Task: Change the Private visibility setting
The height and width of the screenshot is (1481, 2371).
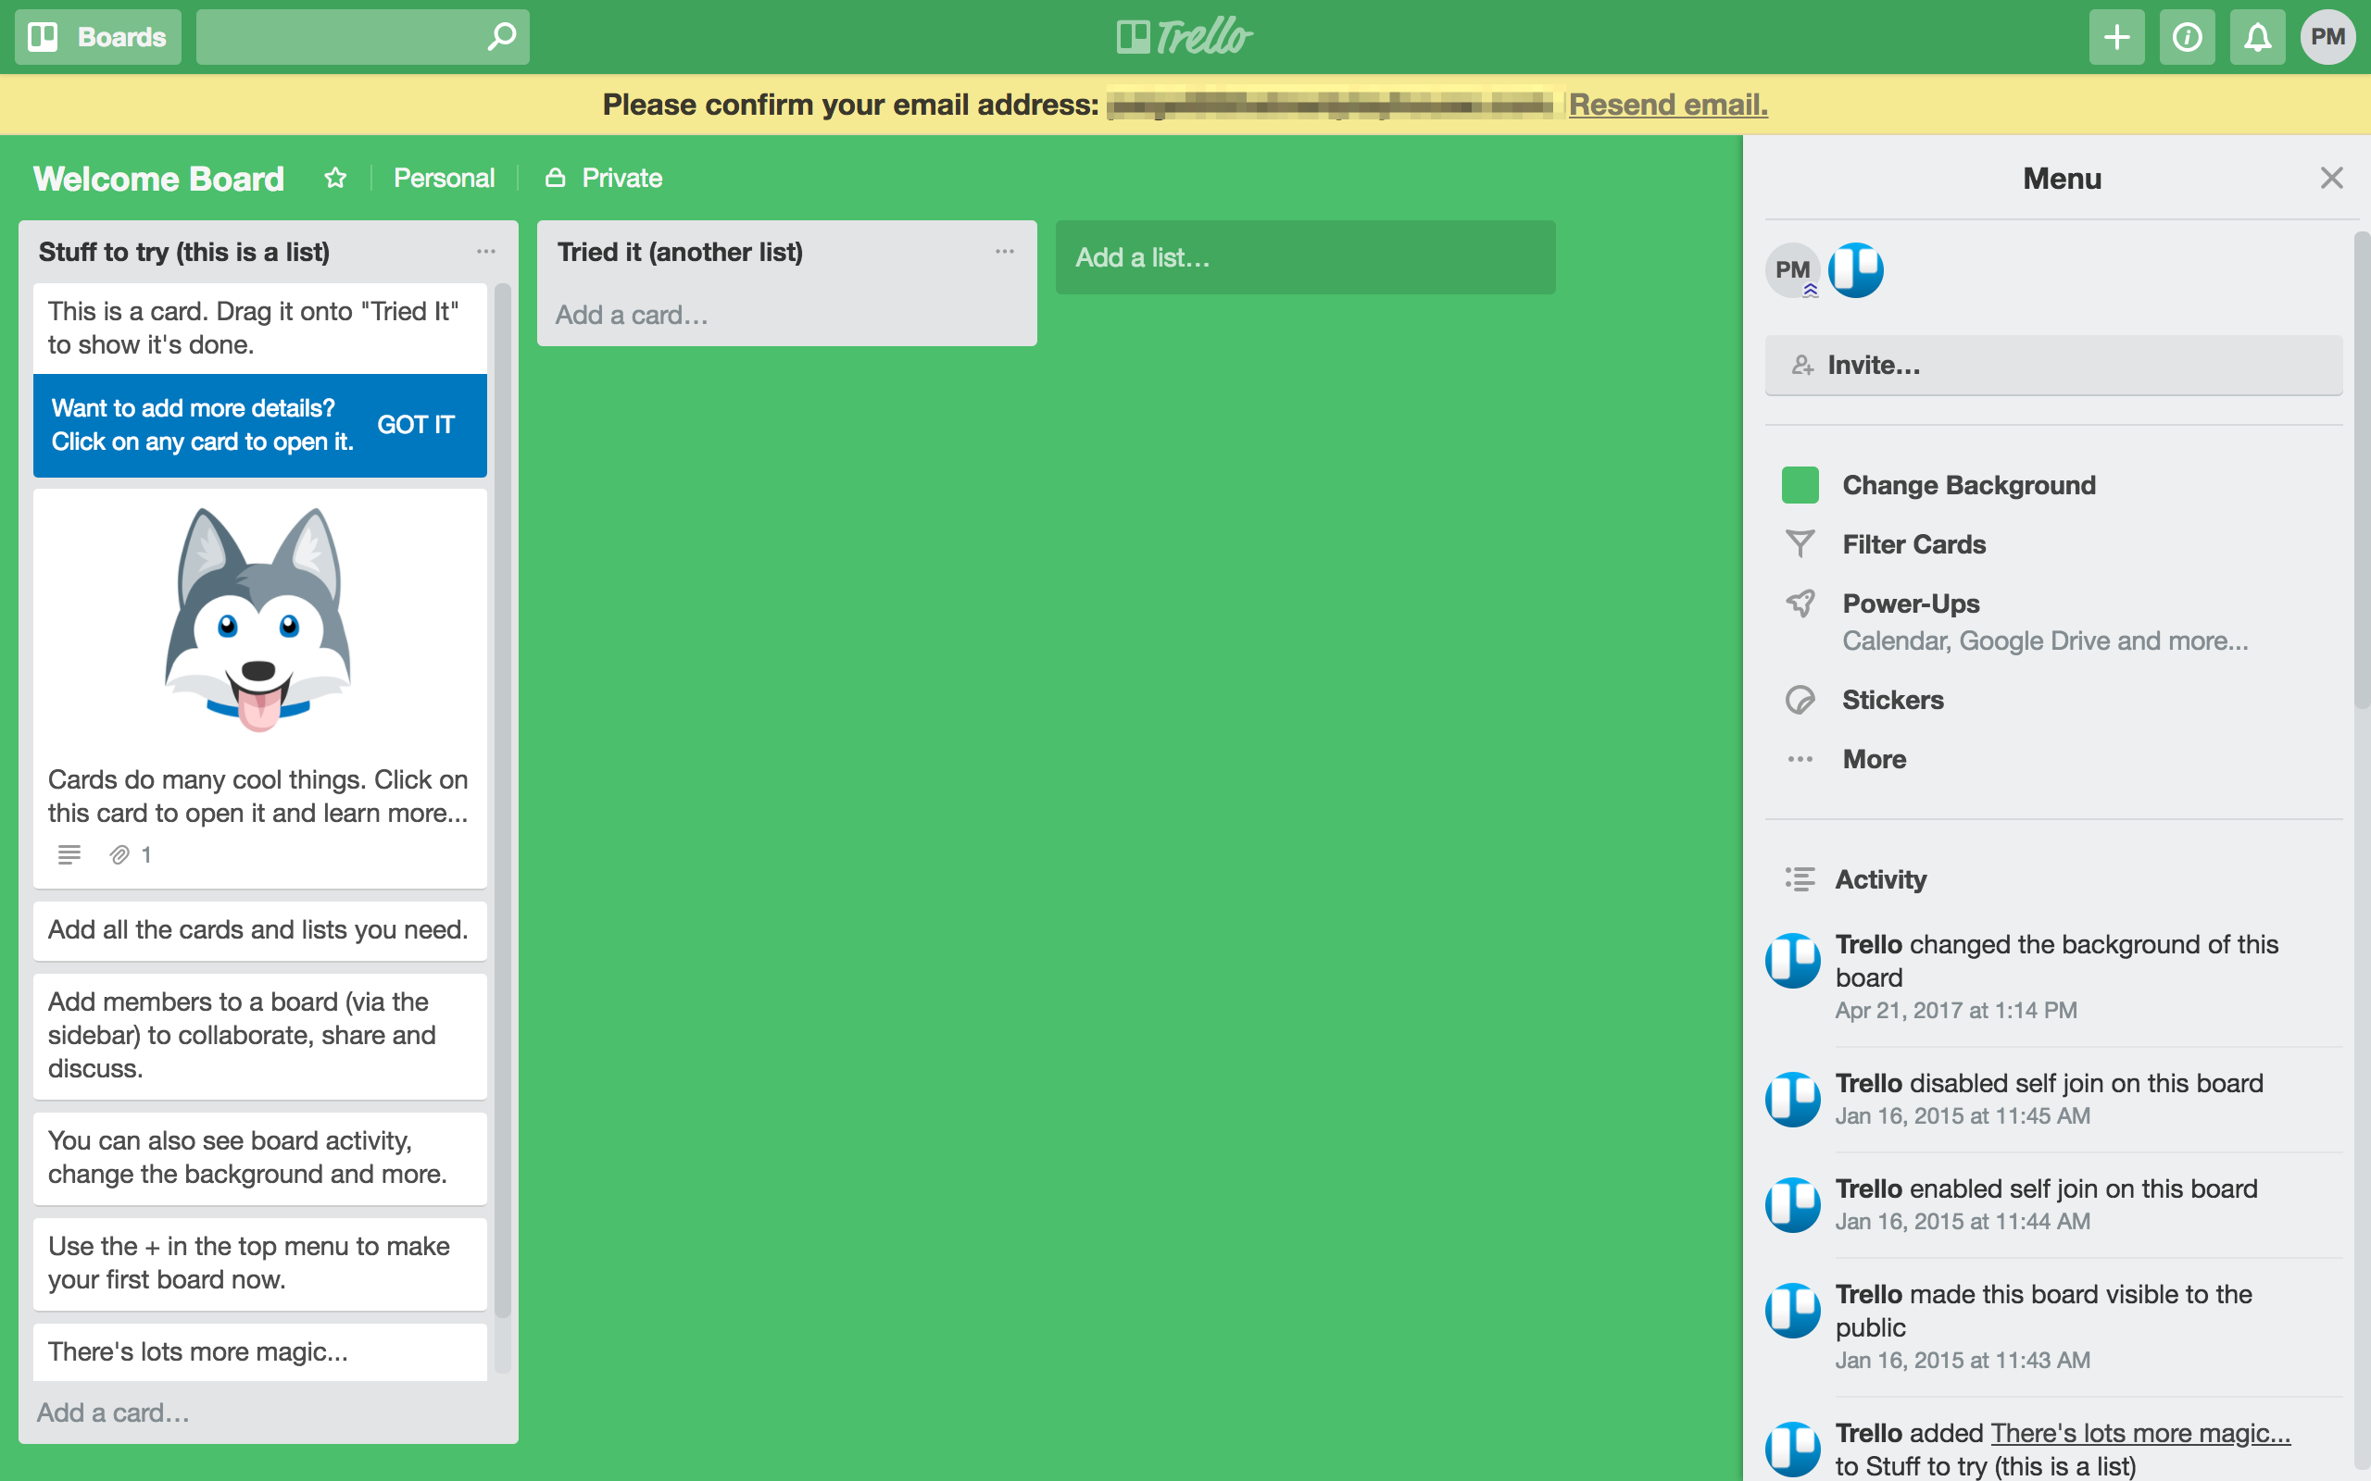Action: tap(604, 179)
